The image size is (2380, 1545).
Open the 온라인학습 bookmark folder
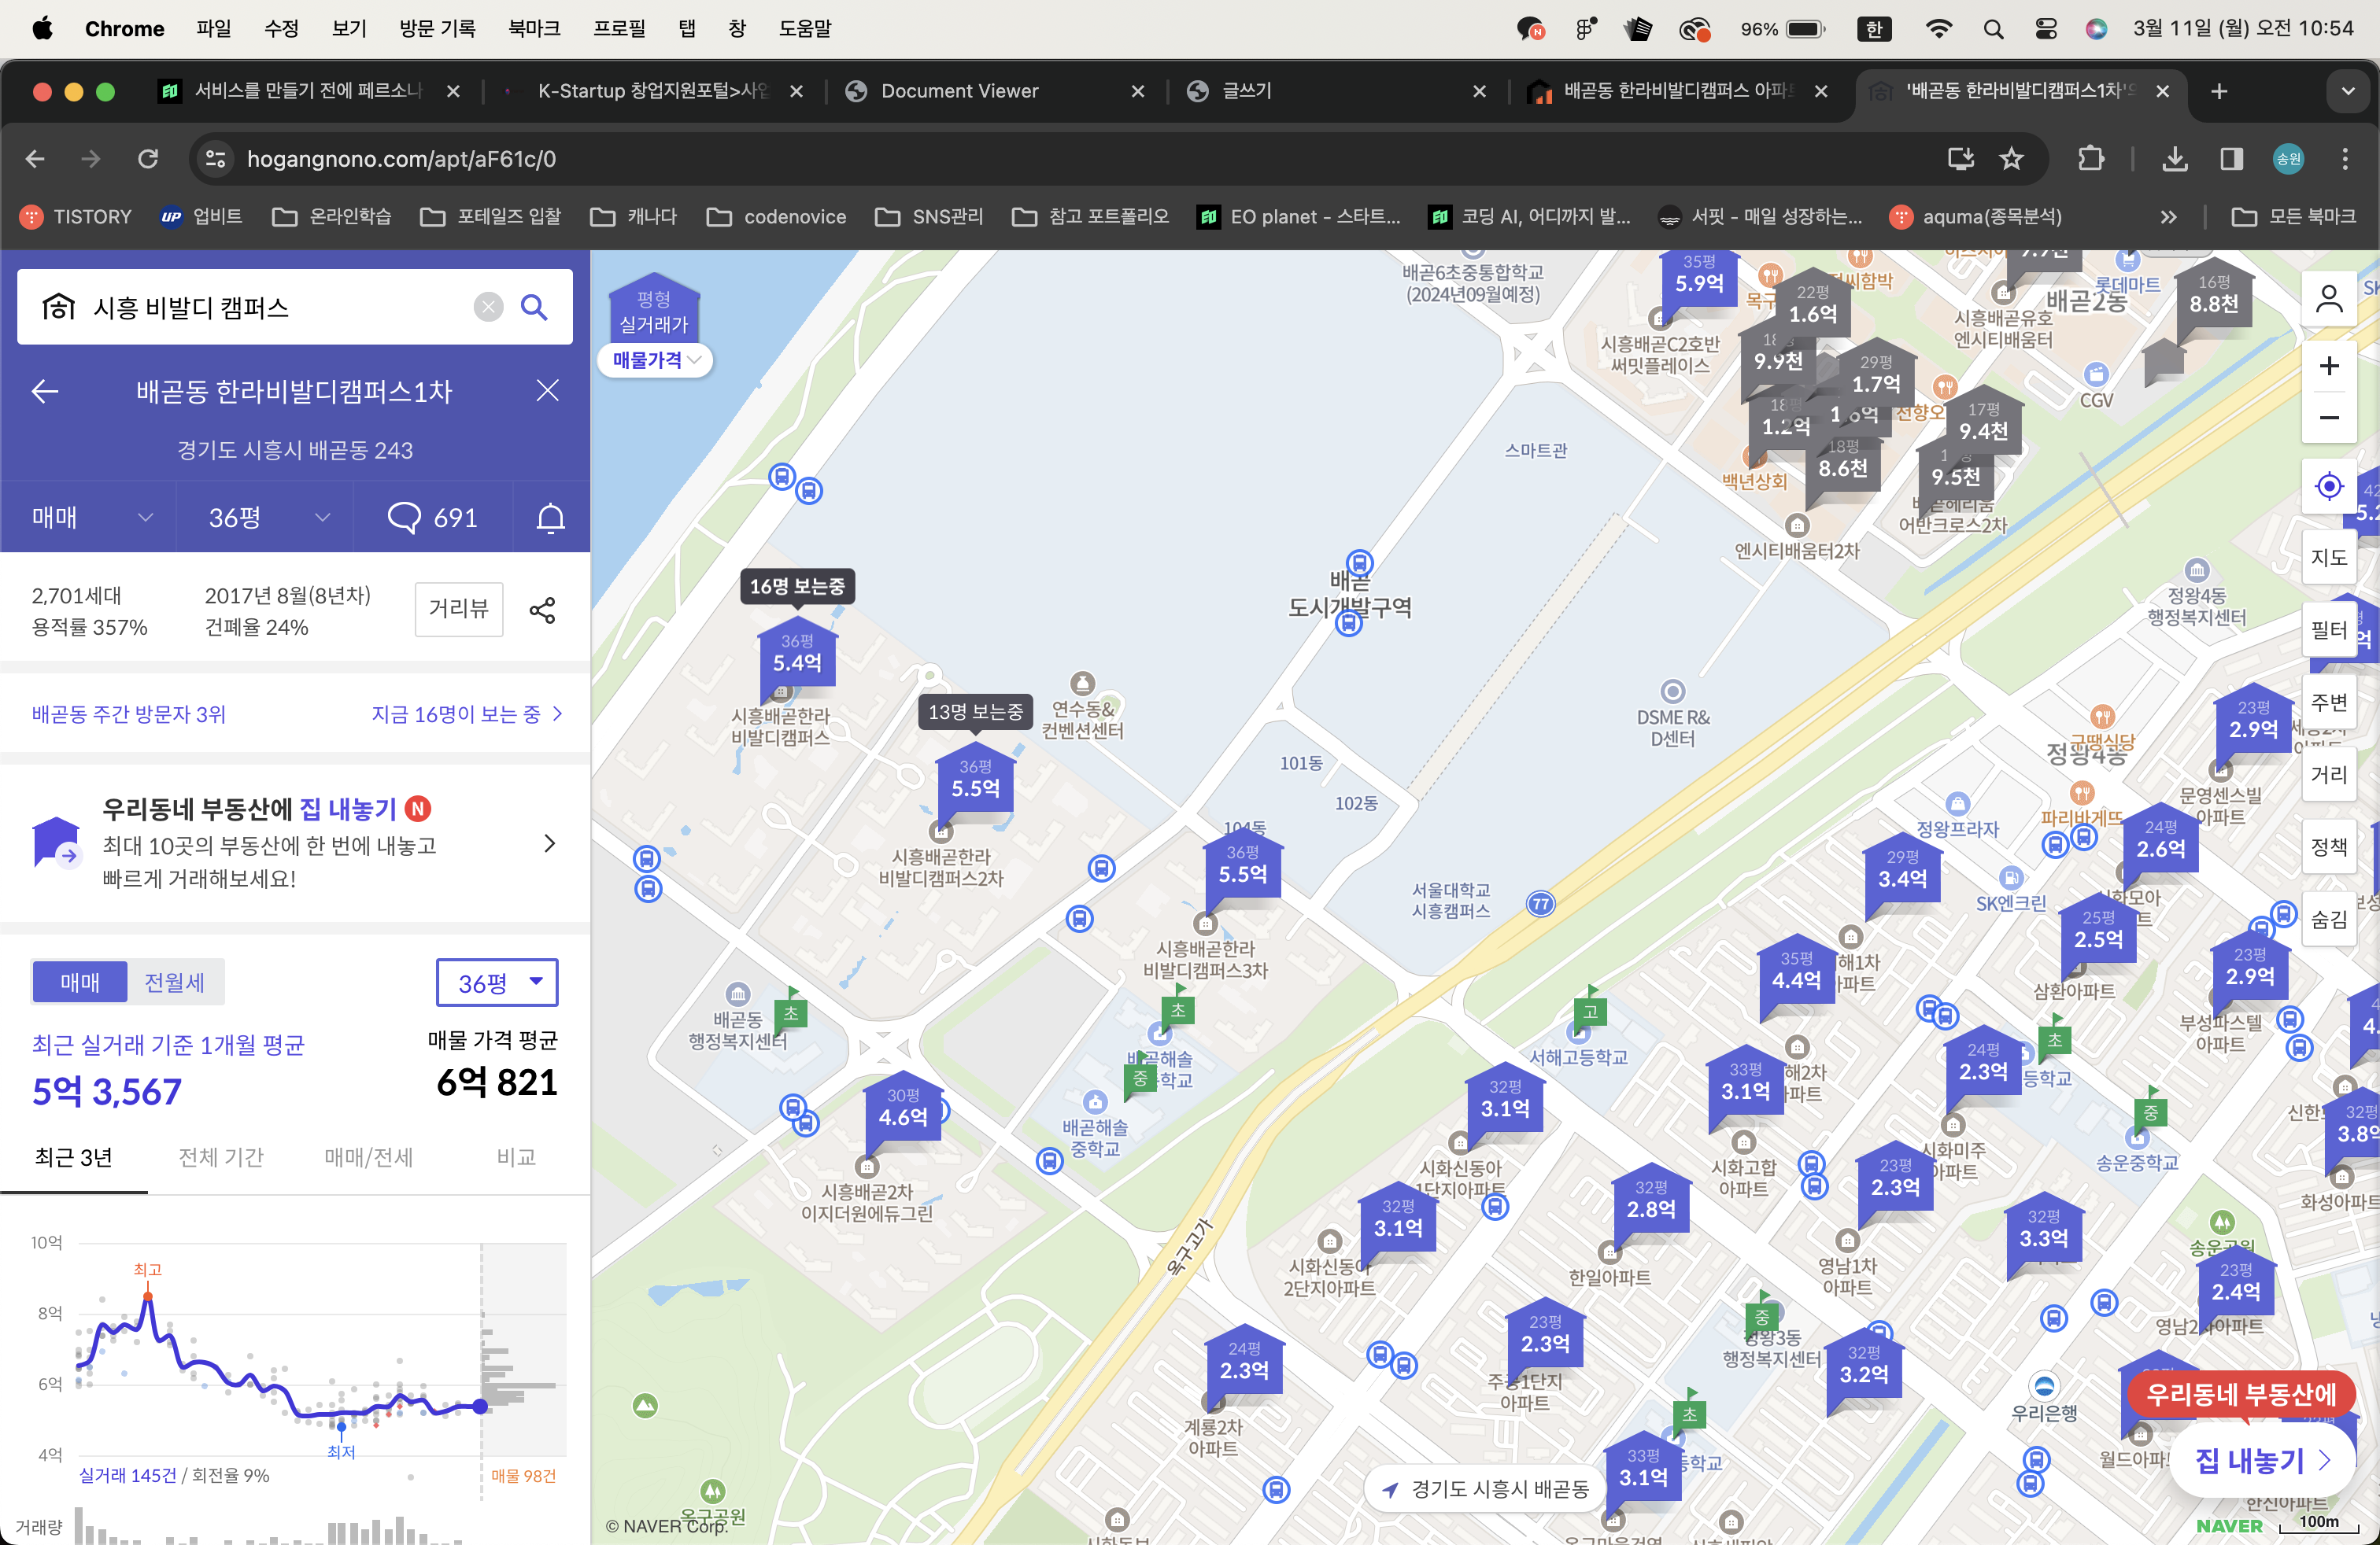pos(332,217)
